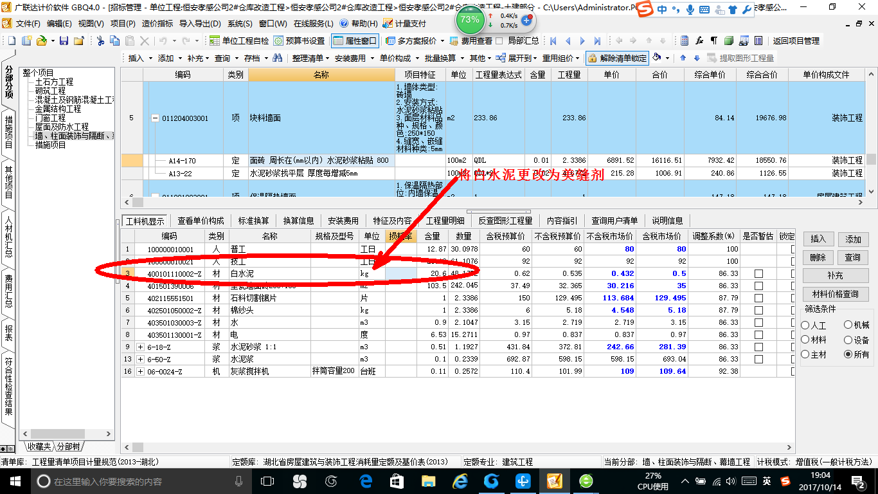This screenshot has height=494, width=878.
Task: Click the blue move down arrow
Action: [695, 58]
